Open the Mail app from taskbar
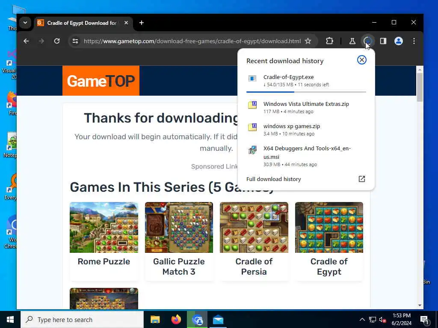This screenshot has height=328, width=438. click(218, 319)
